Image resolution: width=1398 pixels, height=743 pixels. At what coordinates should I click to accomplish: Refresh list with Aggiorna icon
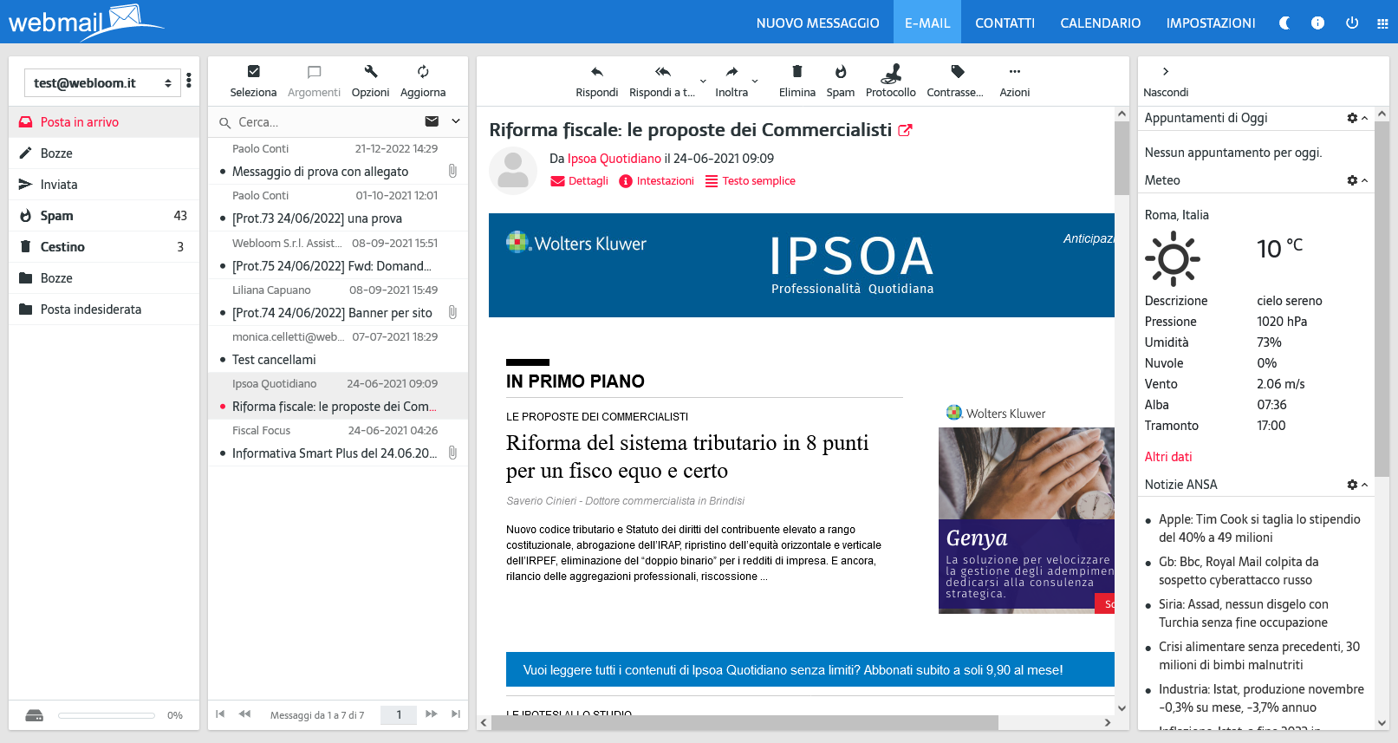pyautogui.click(x=423, y=72)
